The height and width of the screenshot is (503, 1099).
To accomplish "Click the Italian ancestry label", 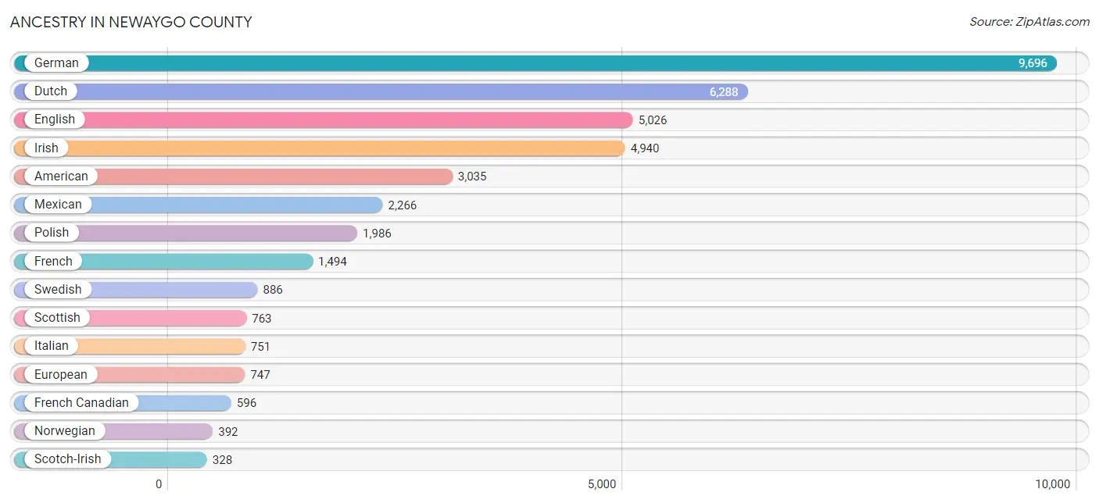I will click(x=52, y=345).
